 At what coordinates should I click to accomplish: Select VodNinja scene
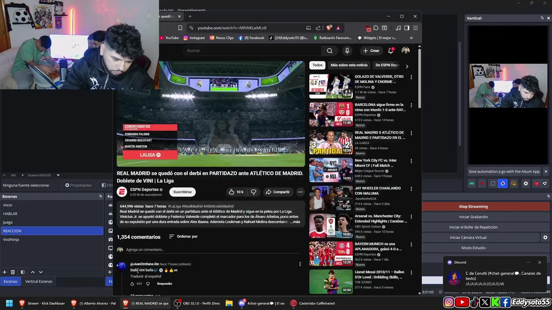pyautogui.click(x=52, y=239)
